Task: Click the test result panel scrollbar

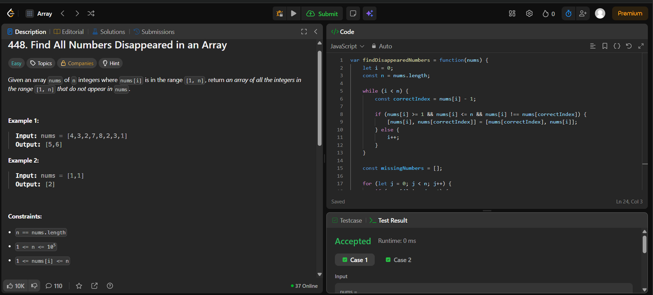Action: pos(645,244)
